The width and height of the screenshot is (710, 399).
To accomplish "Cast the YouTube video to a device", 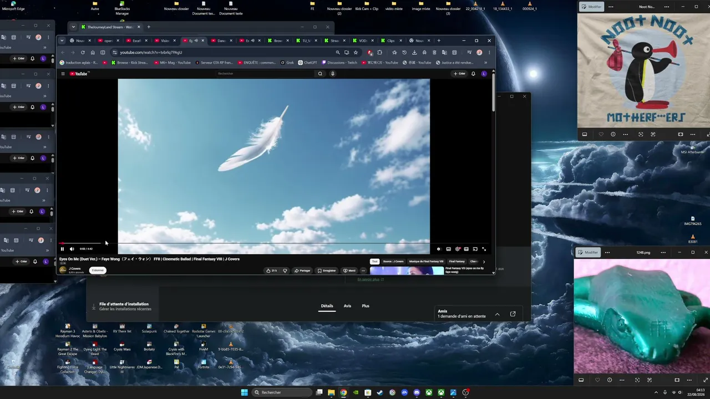I will (475, 249).
